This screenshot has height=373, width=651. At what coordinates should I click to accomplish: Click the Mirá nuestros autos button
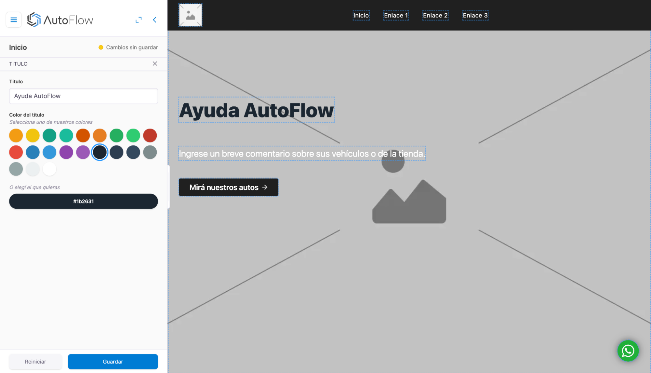(x=229, y=187)
